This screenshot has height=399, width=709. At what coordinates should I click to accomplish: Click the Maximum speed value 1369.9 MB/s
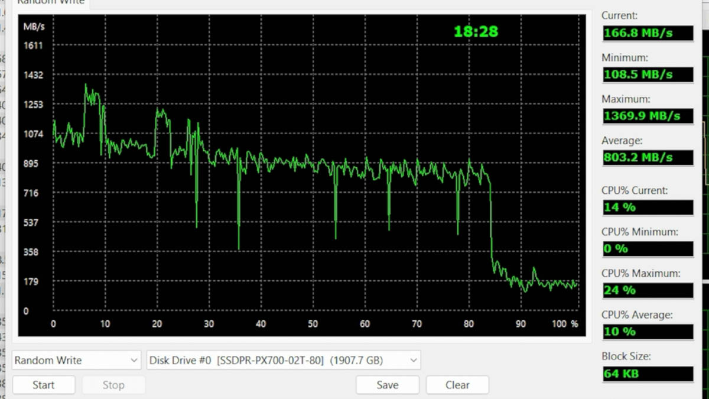tap(648, 116)
